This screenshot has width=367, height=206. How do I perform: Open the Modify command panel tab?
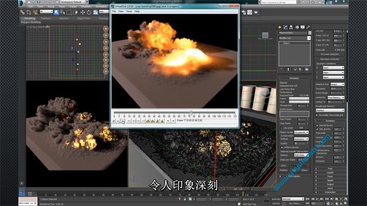286,27
